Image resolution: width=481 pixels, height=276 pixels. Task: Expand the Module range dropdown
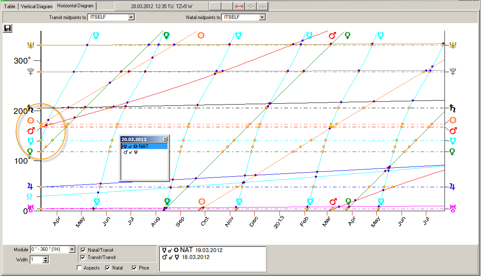(72, 250)
